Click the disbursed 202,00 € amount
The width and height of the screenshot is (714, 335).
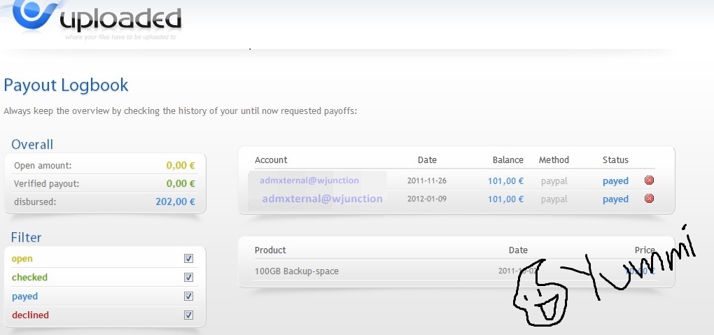pyautogui.click(x=175, y=201)
